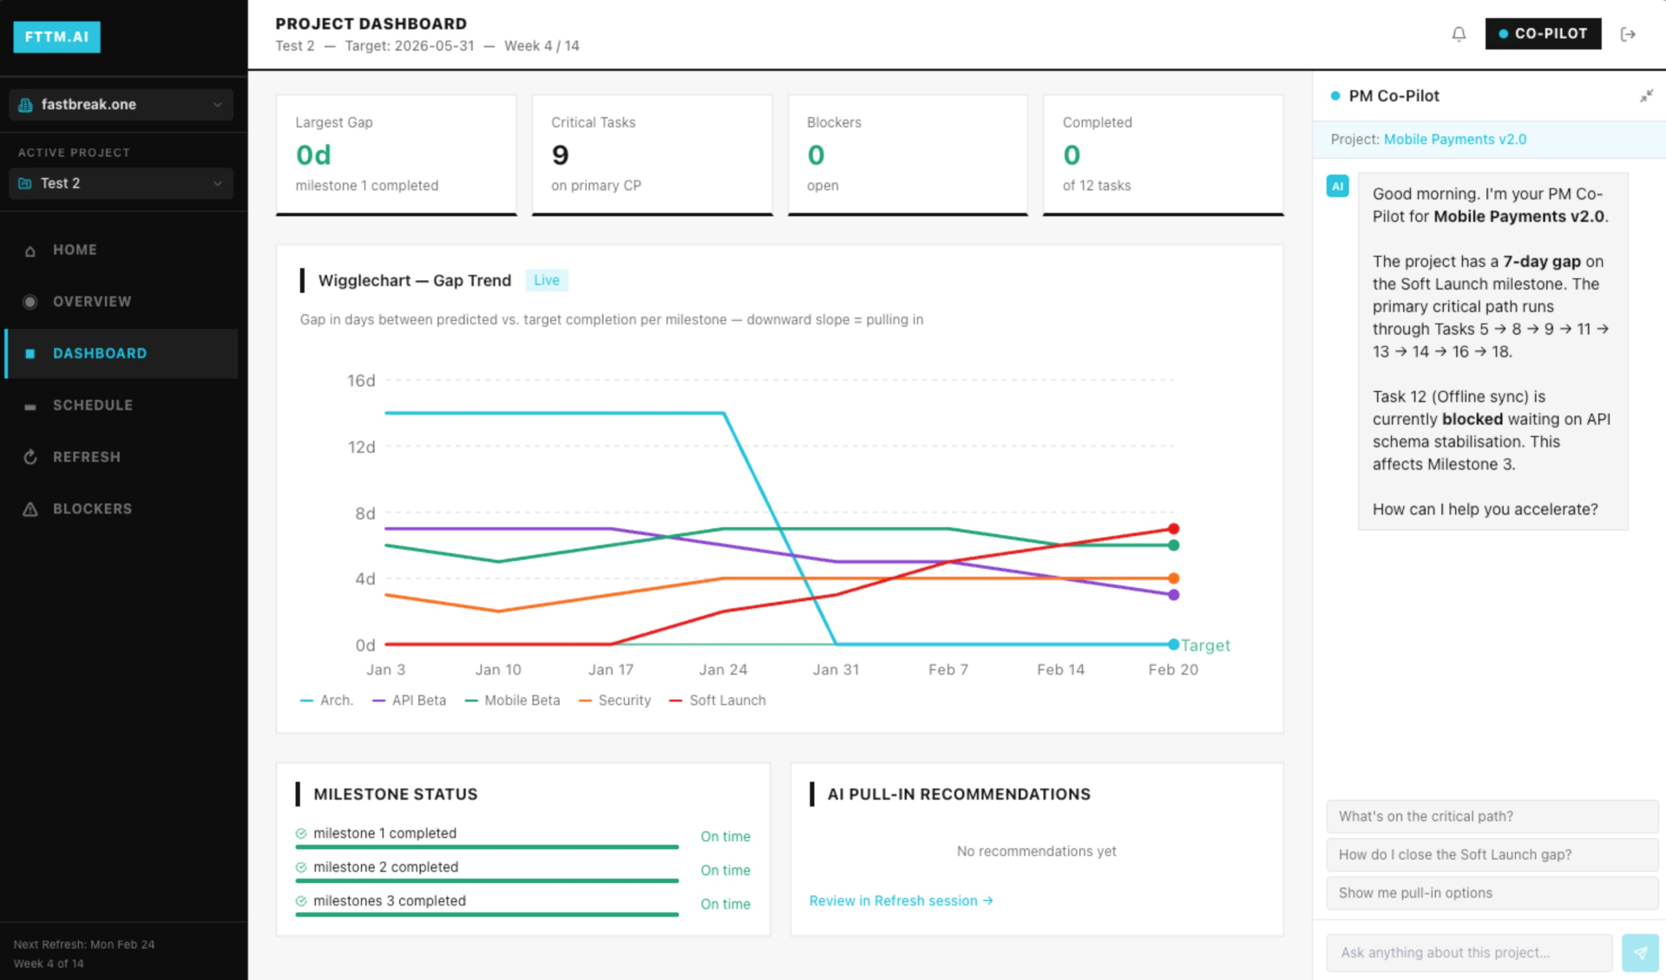Go to Home in sidebar
The image size is (1666, 980).
pos(121,250)
